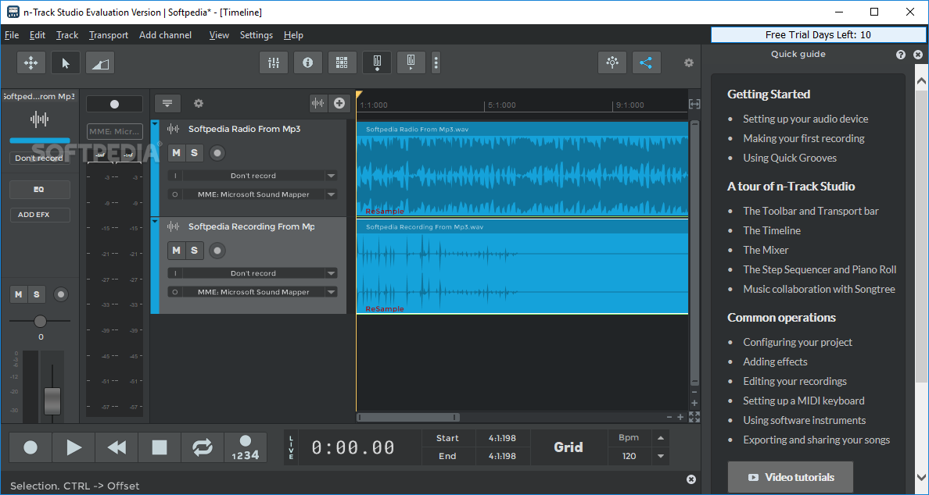Click the blue share icon
Screen dimensions: 929x495
(647, 62)
